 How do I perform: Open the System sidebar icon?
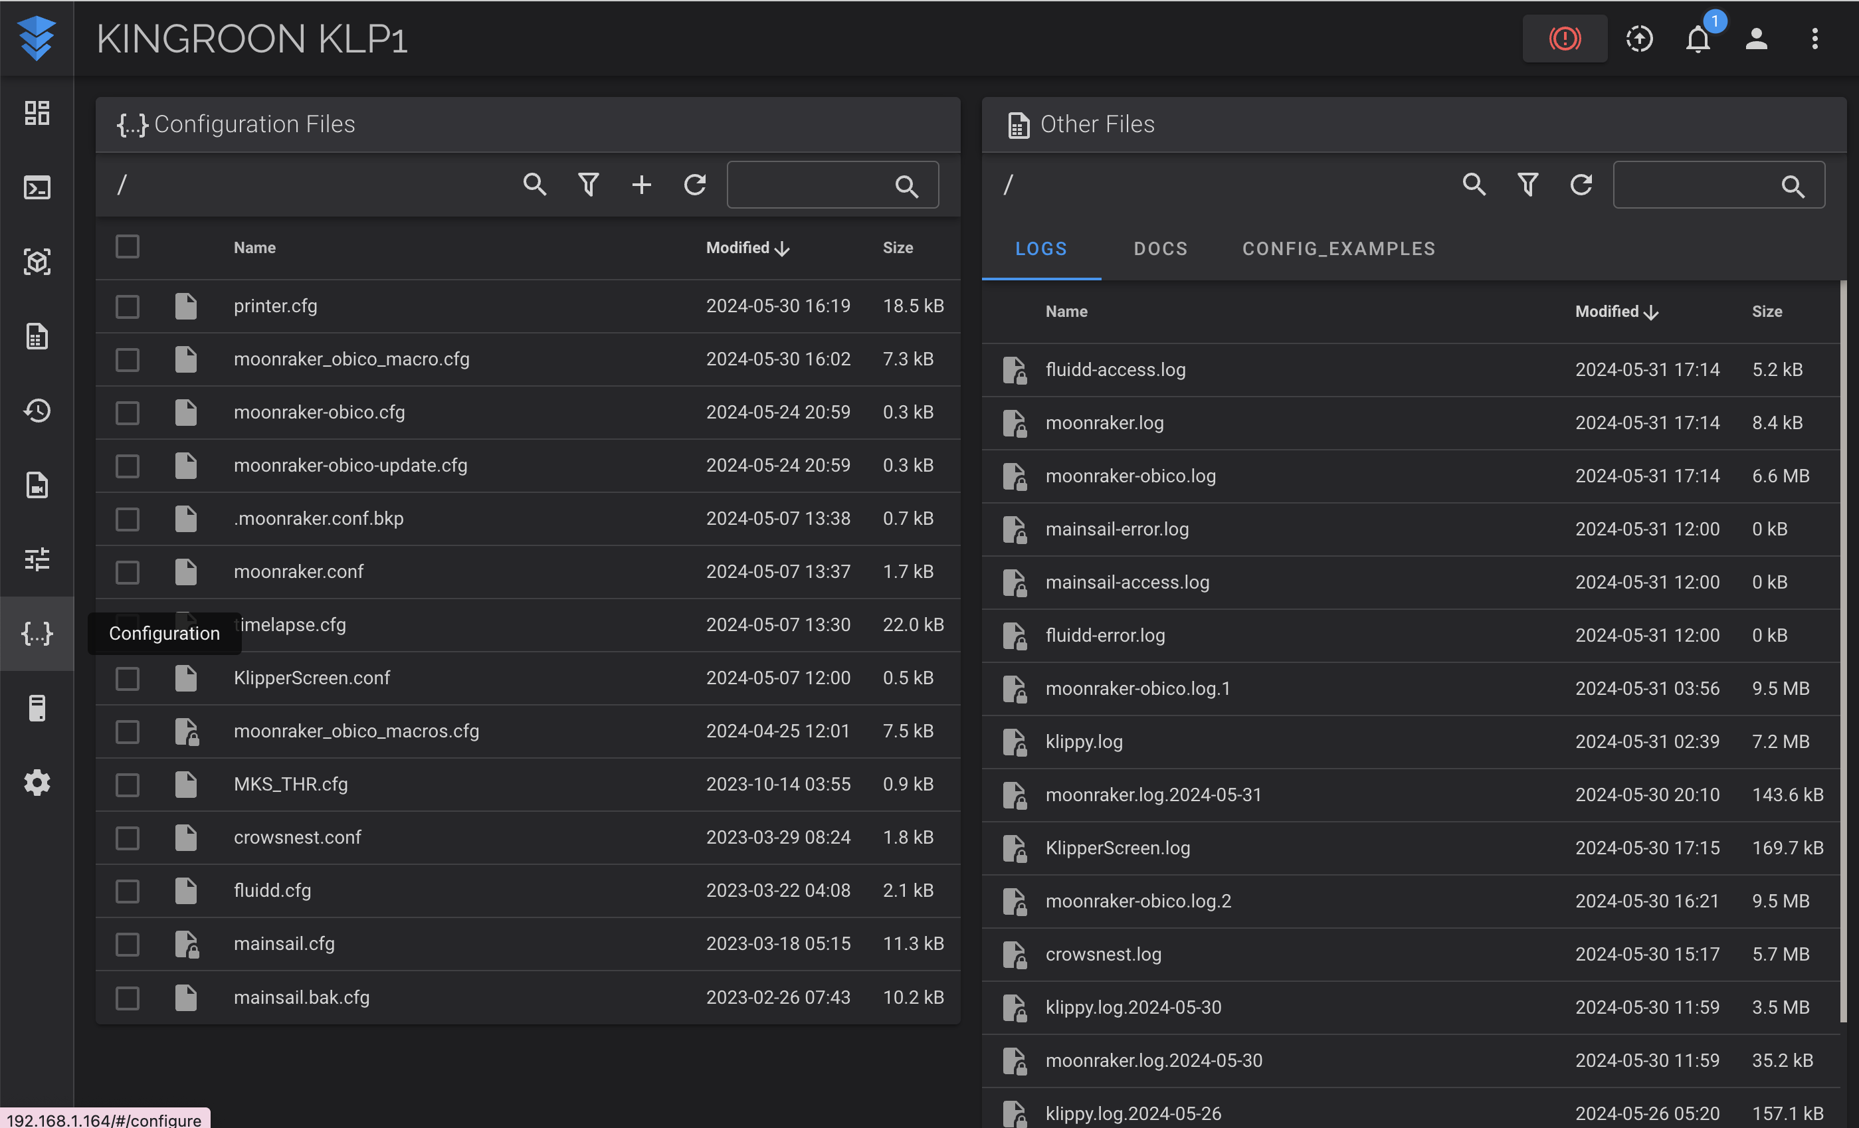click(37, 707)
